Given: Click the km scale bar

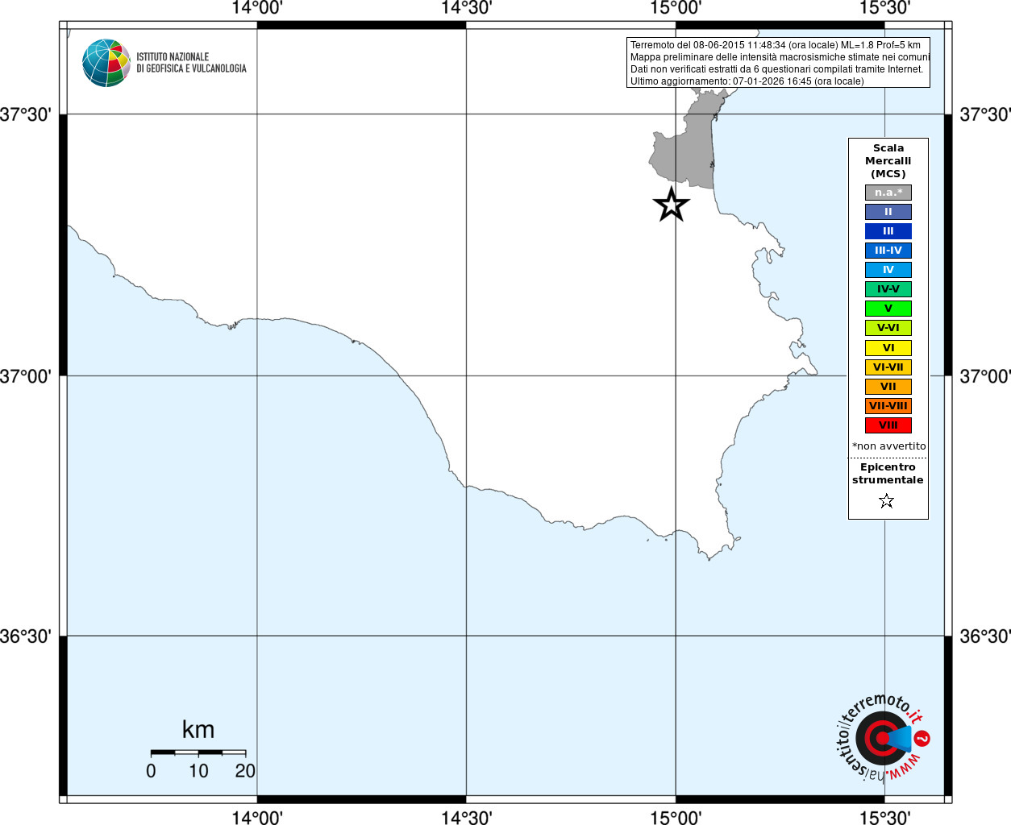Looking at the screenshot, I should [198, 752].
